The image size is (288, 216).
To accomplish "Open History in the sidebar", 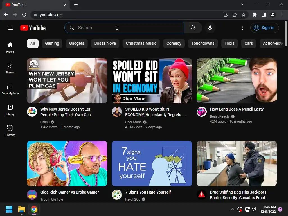I will [x=10, y=130].
